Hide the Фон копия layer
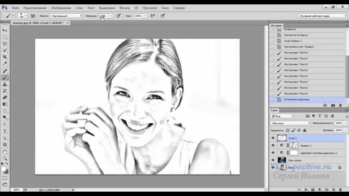Screen dimensions: 349x196 pos(273,160)
